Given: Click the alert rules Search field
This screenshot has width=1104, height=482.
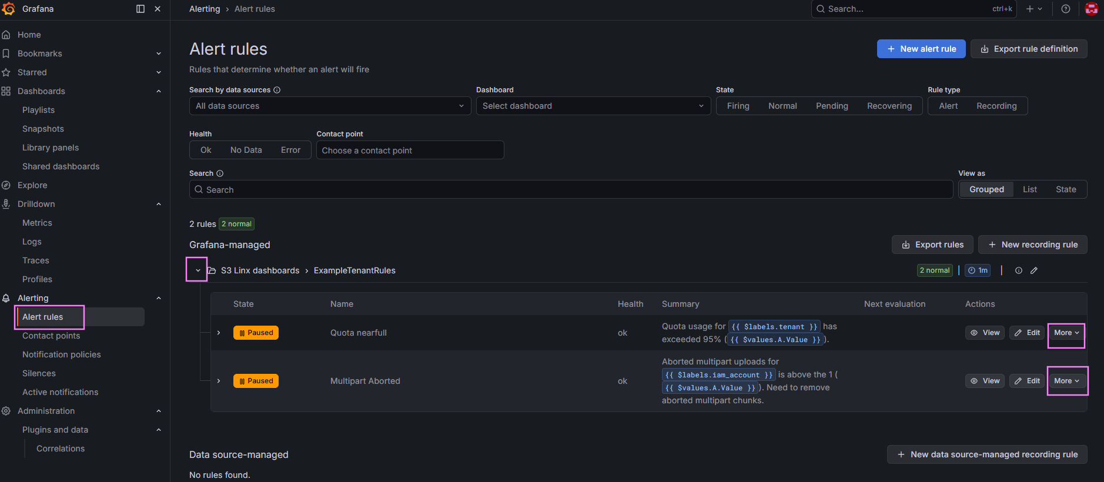Looking at the screenshot, I should click(x=571, y=189).
